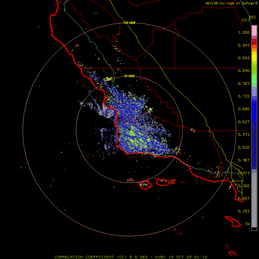
Task: Select the 1.000 scale value
Action: tap(244, 32)
